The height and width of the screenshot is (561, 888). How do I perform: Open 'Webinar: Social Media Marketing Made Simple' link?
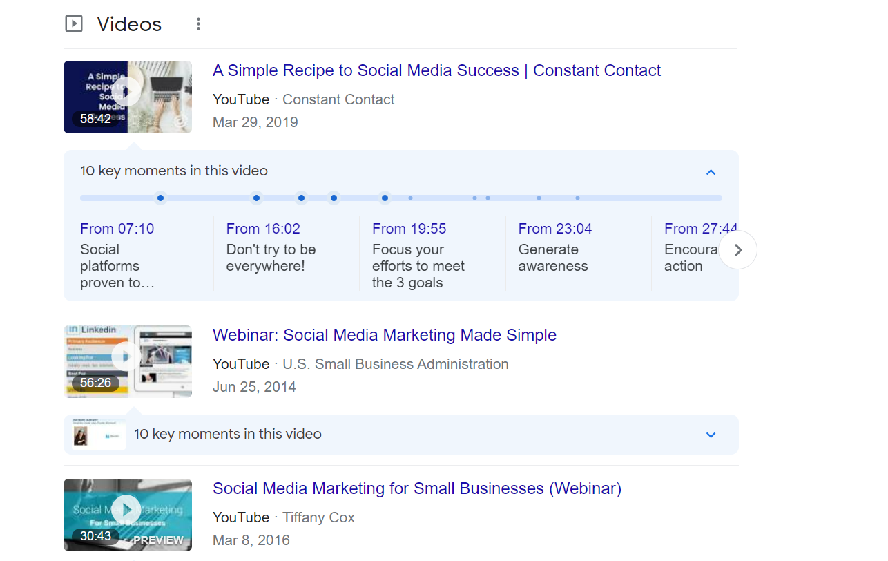click(384, 335)
